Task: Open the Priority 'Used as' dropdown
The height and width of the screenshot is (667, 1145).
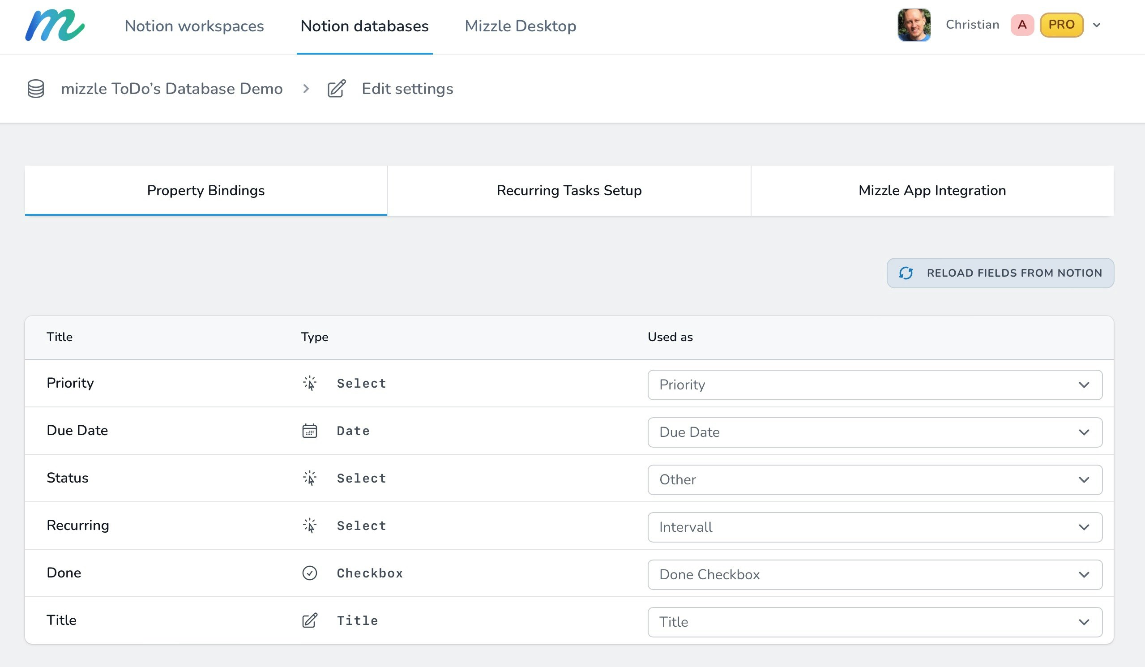Action: click(x=875, y=385)
